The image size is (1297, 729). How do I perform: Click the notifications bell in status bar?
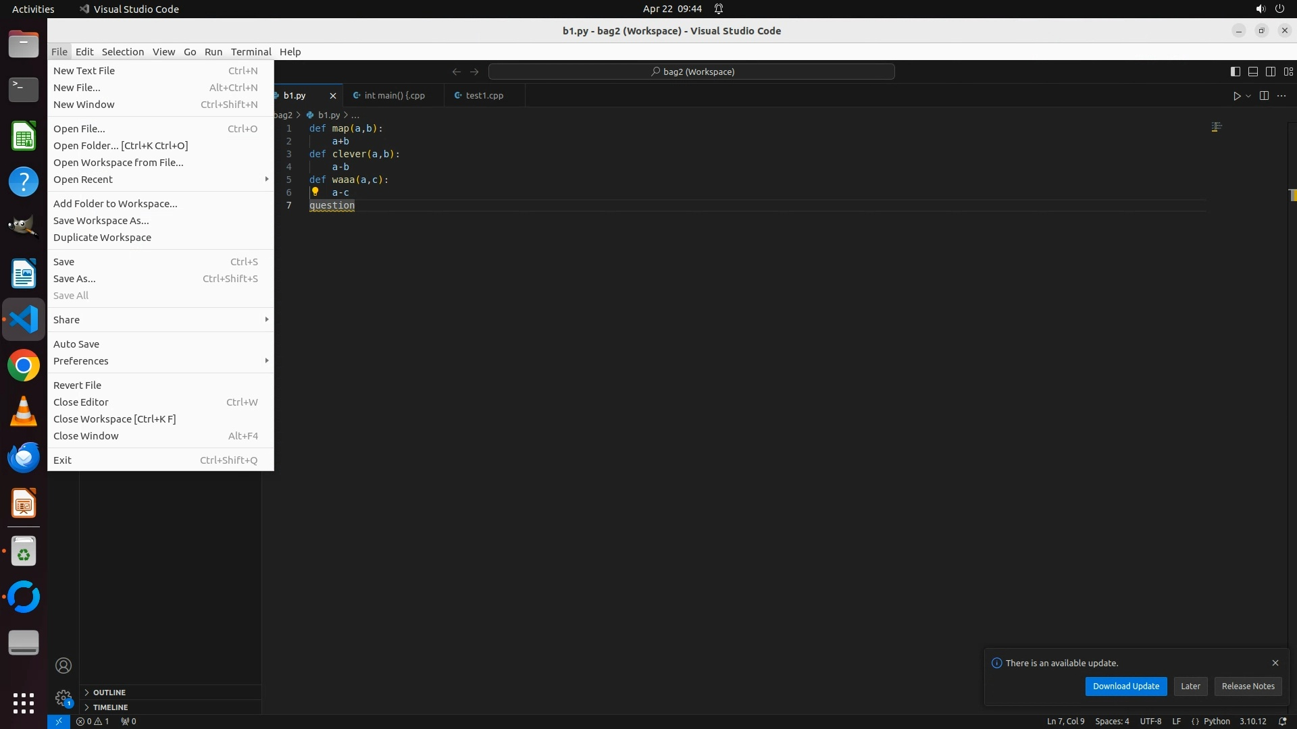point(1282,721)
